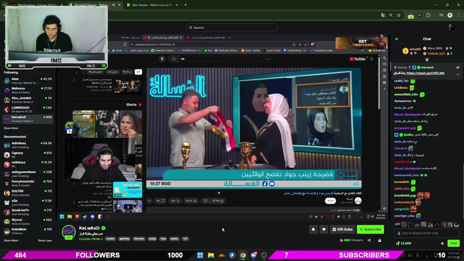Viewport: 464px width, 261px height.
Task: Click the timed-out chat message input box
Action: coord(427,233)
